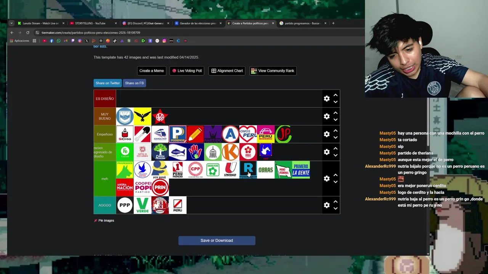Select the OBRAS party logo
The width and height of the screenshot is (488, 274).
click(265, 169)
